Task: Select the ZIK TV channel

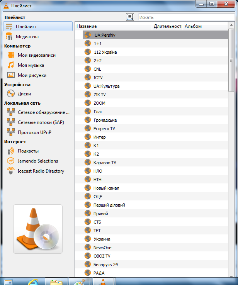Action: [x=151, y=95]
